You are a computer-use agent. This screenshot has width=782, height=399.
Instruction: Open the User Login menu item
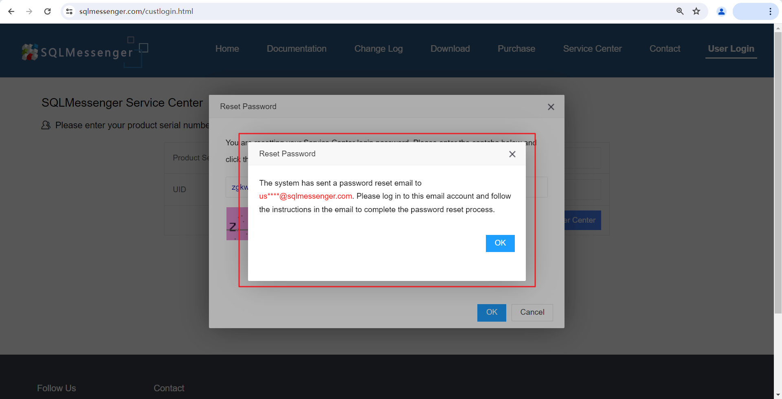(731, 49)
